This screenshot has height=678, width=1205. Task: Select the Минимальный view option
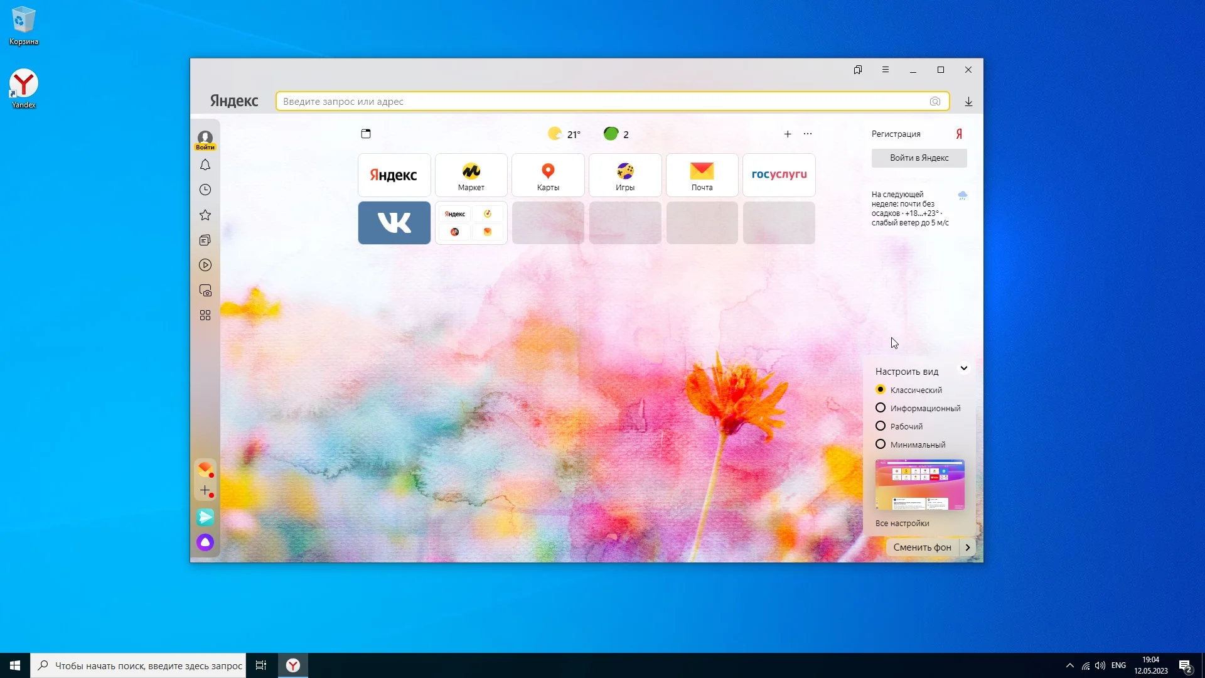click(881, 444)
